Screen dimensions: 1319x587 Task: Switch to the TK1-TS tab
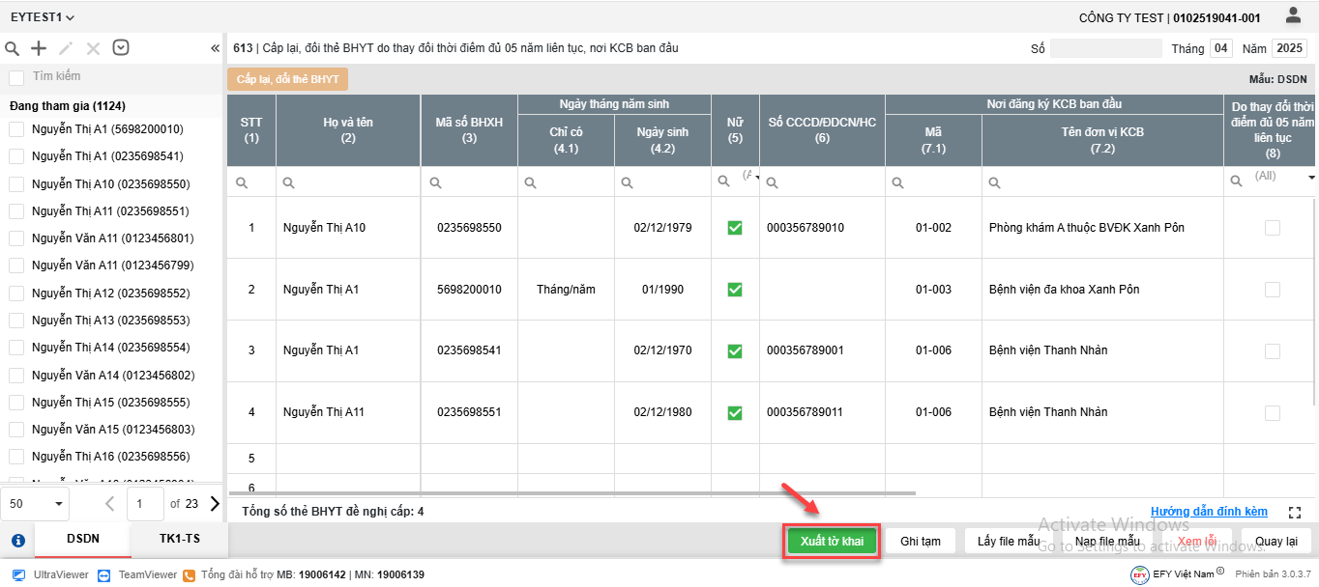pyautogui.click(x=179, y=540)
